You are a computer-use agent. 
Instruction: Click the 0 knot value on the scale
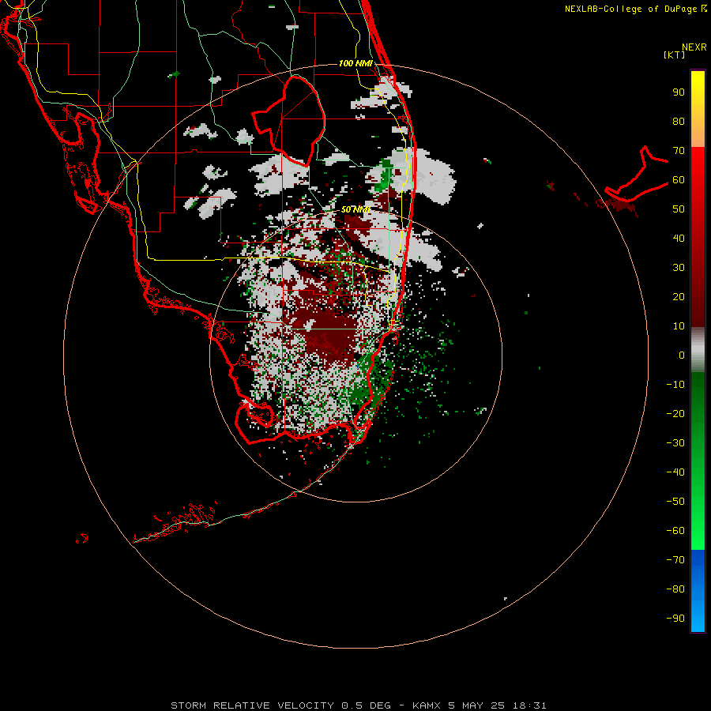click(682, 355)
